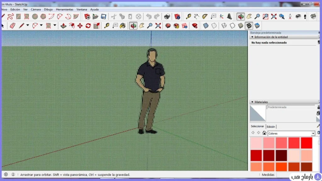Select the Look Around eye tool
Viewport: 322px width, 181px height.
(298, 16)
